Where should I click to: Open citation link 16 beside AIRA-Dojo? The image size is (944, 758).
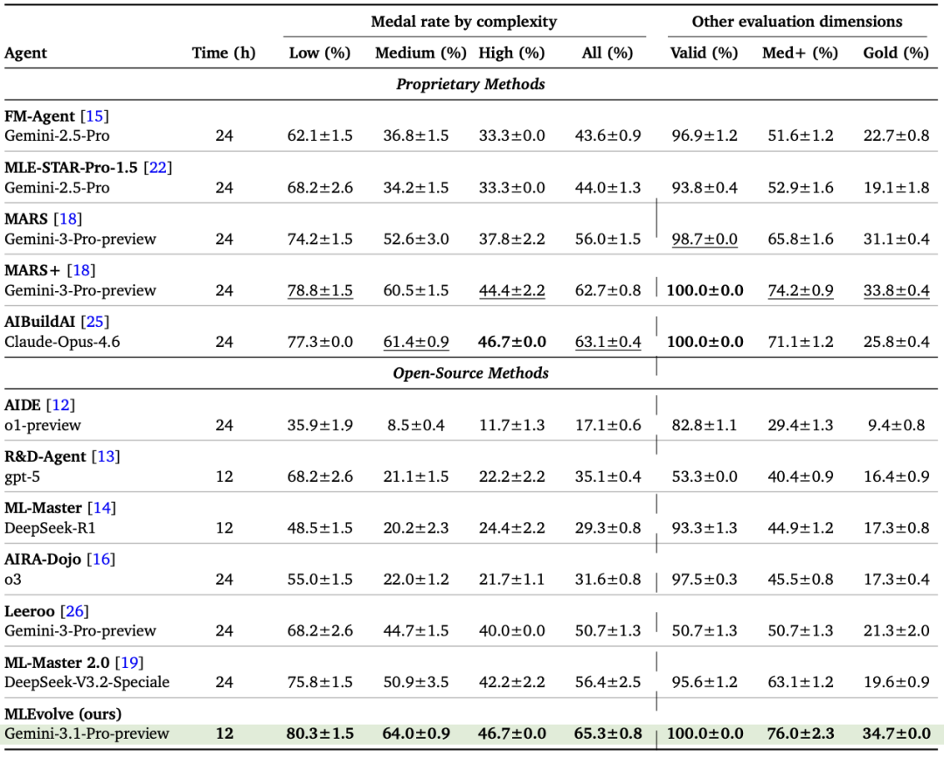(x=101, y=560)
